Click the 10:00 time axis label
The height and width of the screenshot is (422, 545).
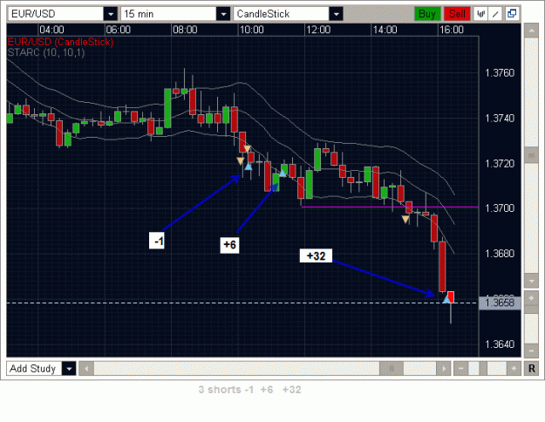252,30
